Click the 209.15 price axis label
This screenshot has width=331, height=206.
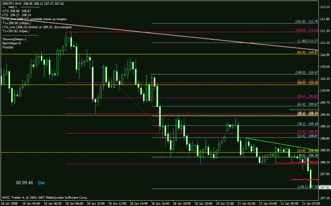click(x=325, y=126)
